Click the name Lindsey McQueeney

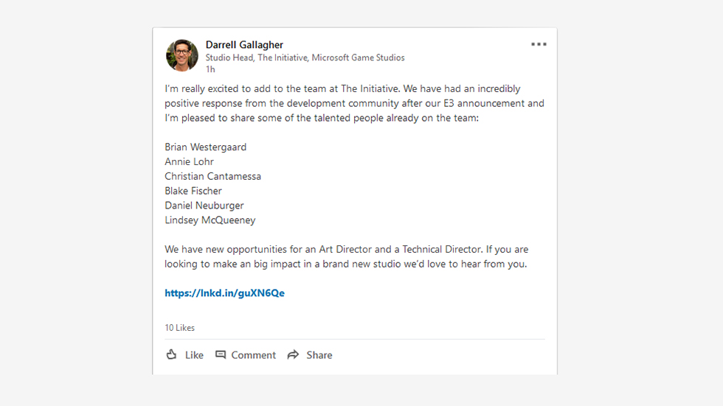tap(210, 220)
